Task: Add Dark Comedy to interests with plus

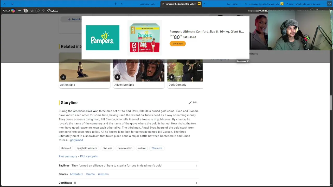Action: click(x=171, y=77)
